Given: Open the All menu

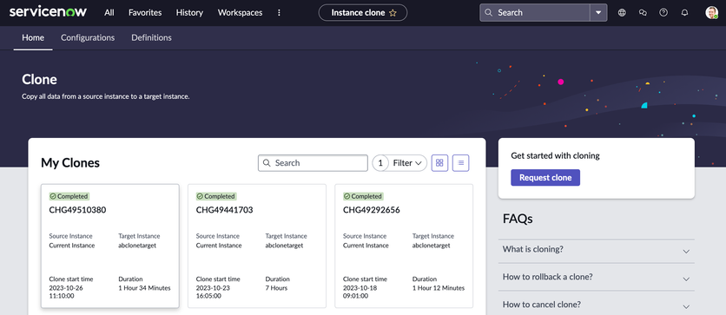Looking at the screenshot, I should click(109, 13).
